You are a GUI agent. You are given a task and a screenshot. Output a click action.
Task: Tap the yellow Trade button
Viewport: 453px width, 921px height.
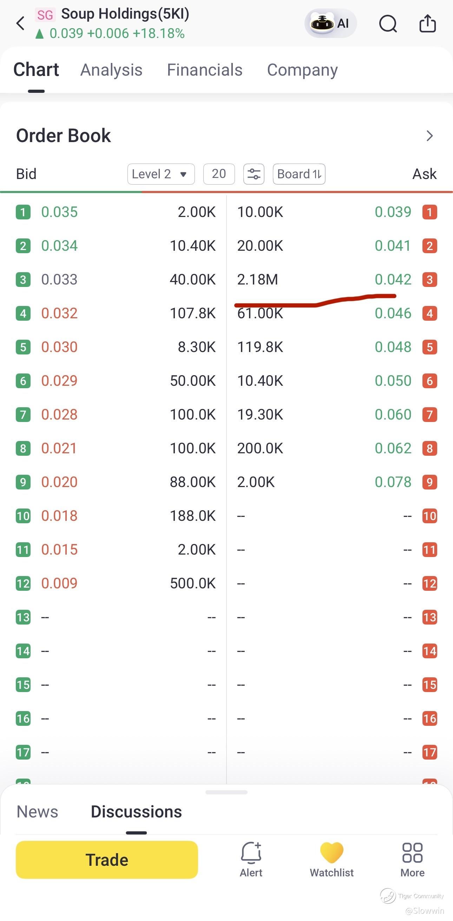[x=107, y=860]
